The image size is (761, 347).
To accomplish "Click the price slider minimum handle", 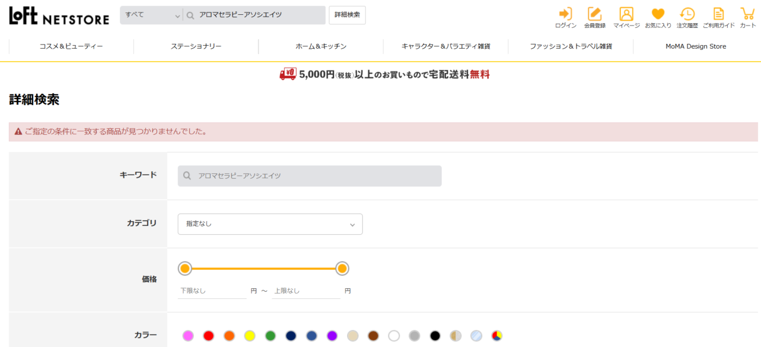I will click(x=185, y=269).
